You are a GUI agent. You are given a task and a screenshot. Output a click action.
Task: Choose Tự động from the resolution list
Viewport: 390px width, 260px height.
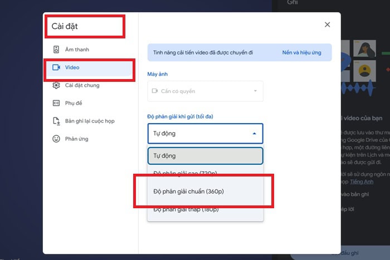205,156
